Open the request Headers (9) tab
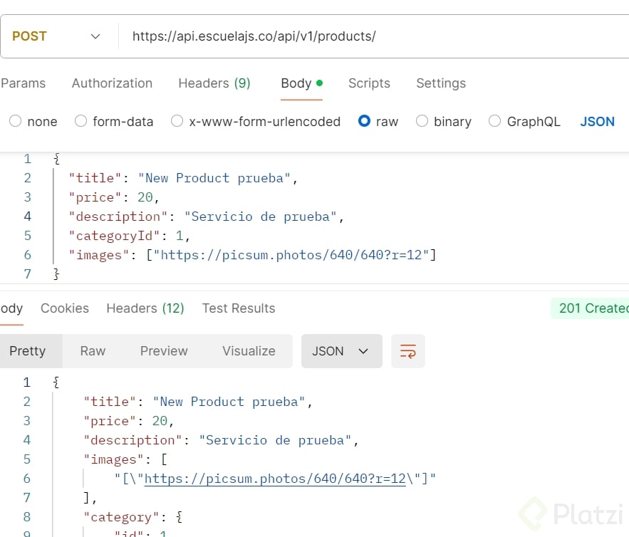629x537 pixels. pyautogui.click(x=214, y=83)
